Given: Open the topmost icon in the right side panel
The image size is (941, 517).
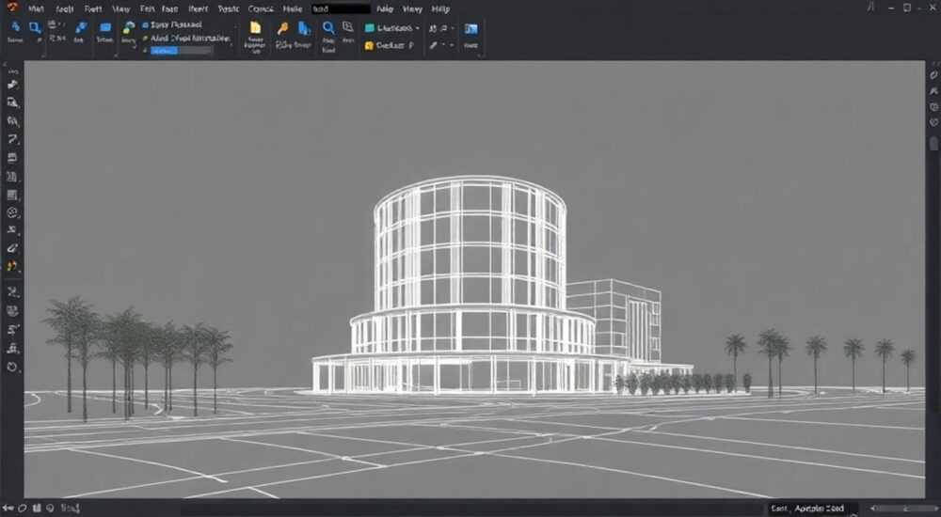Looking at the screenshot, I should pyautogui.click(x=933, y=75).
